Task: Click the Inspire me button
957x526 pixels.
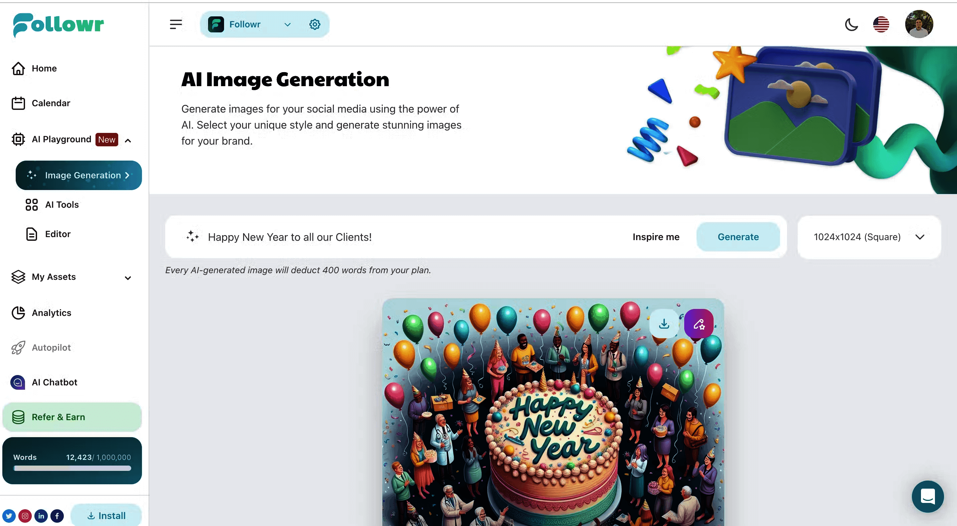Action: click(656, 237)
